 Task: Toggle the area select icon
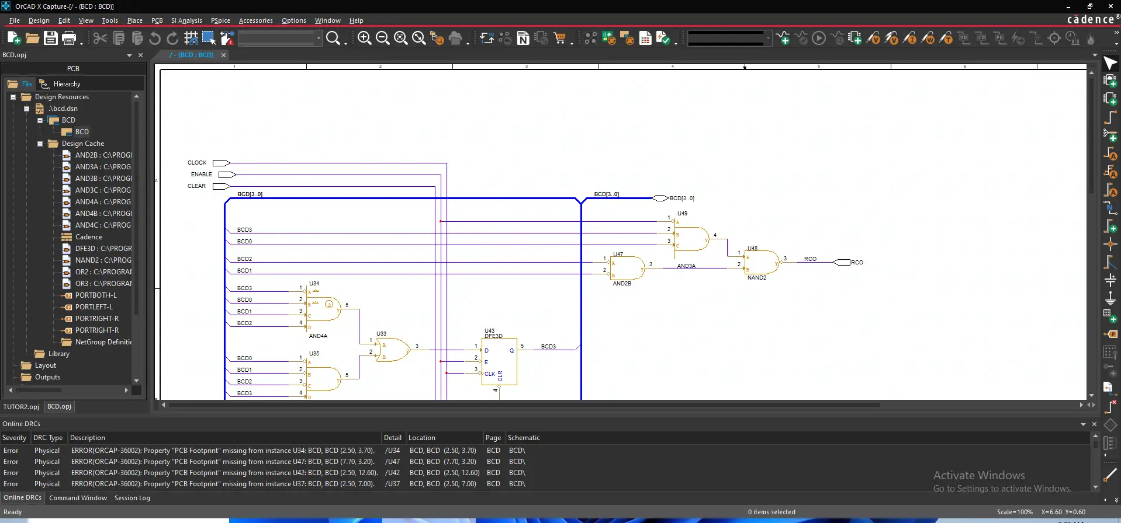pyautogui.click(x=209, y=39)
